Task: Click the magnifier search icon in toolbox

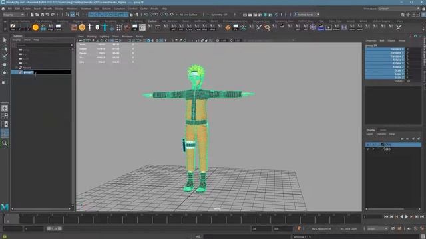Action: pyautogui.click(x=5, y=143)
